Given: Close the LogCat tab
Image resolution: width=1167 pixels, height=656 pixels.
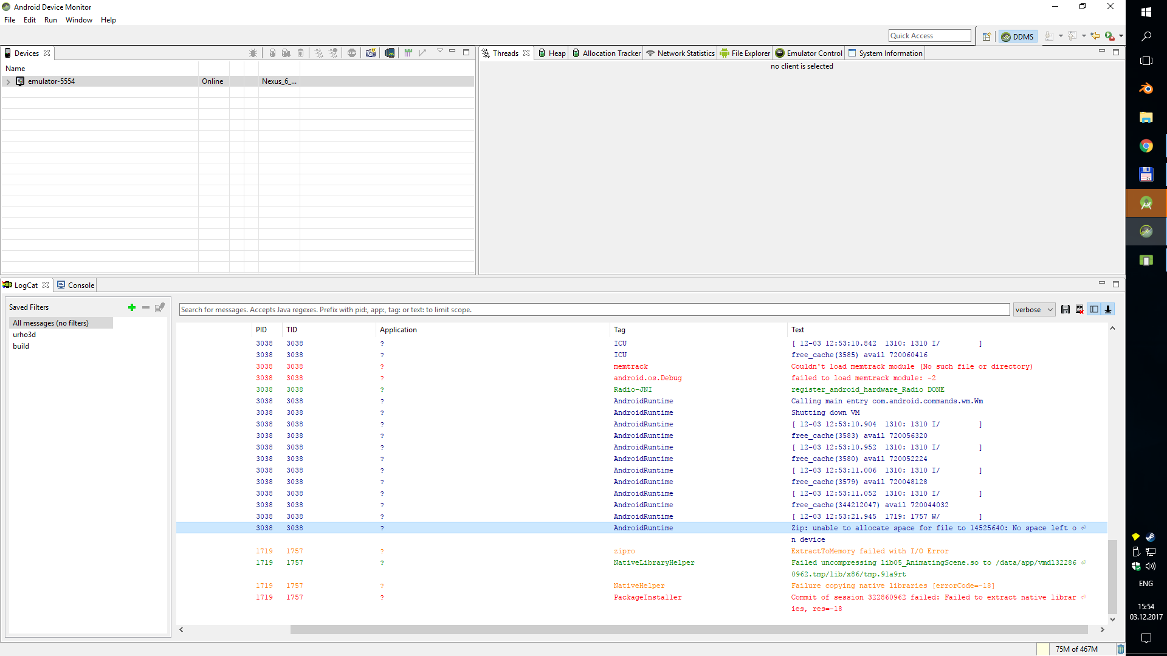Looking at the screenshot, I should click(x=46, y=285).
